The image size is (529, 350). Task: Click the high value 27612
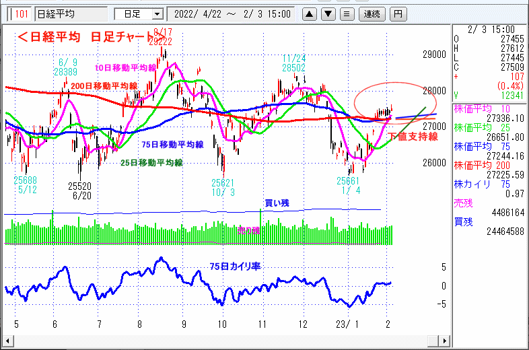(x=512, y=48)
